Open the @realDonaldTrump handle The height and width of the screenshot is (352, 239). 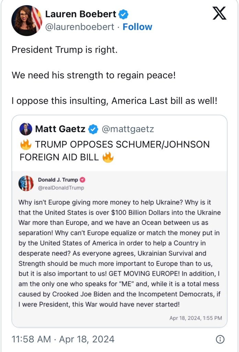point(61,188)
